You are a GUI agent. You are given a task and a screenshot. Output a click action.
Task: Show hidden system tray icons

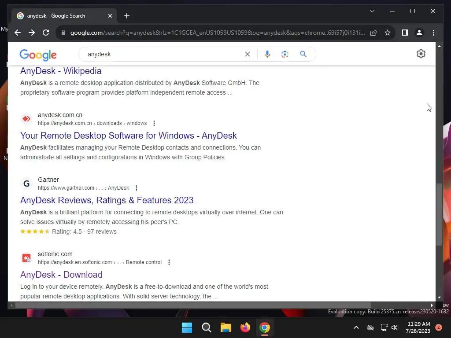point(356,327)
